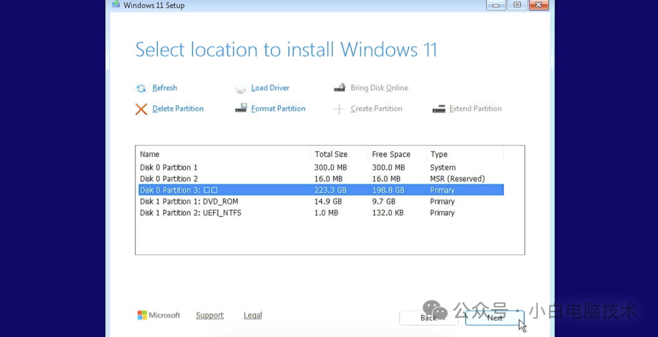Click the Bring Disk Online icon
Viewport: 658px width, 337px height.
pyautogui.click(x=339, y=87)
